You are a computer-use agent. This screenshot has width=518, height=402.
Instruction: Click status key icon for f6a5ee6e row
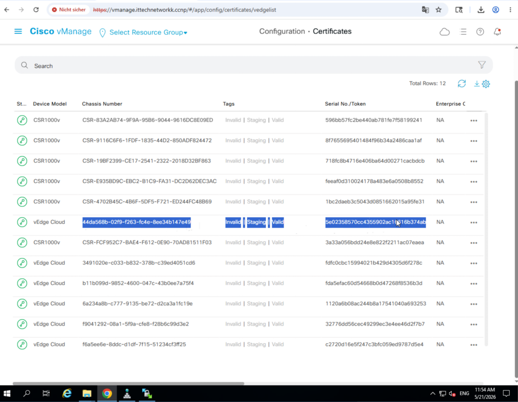pos(22,344)
